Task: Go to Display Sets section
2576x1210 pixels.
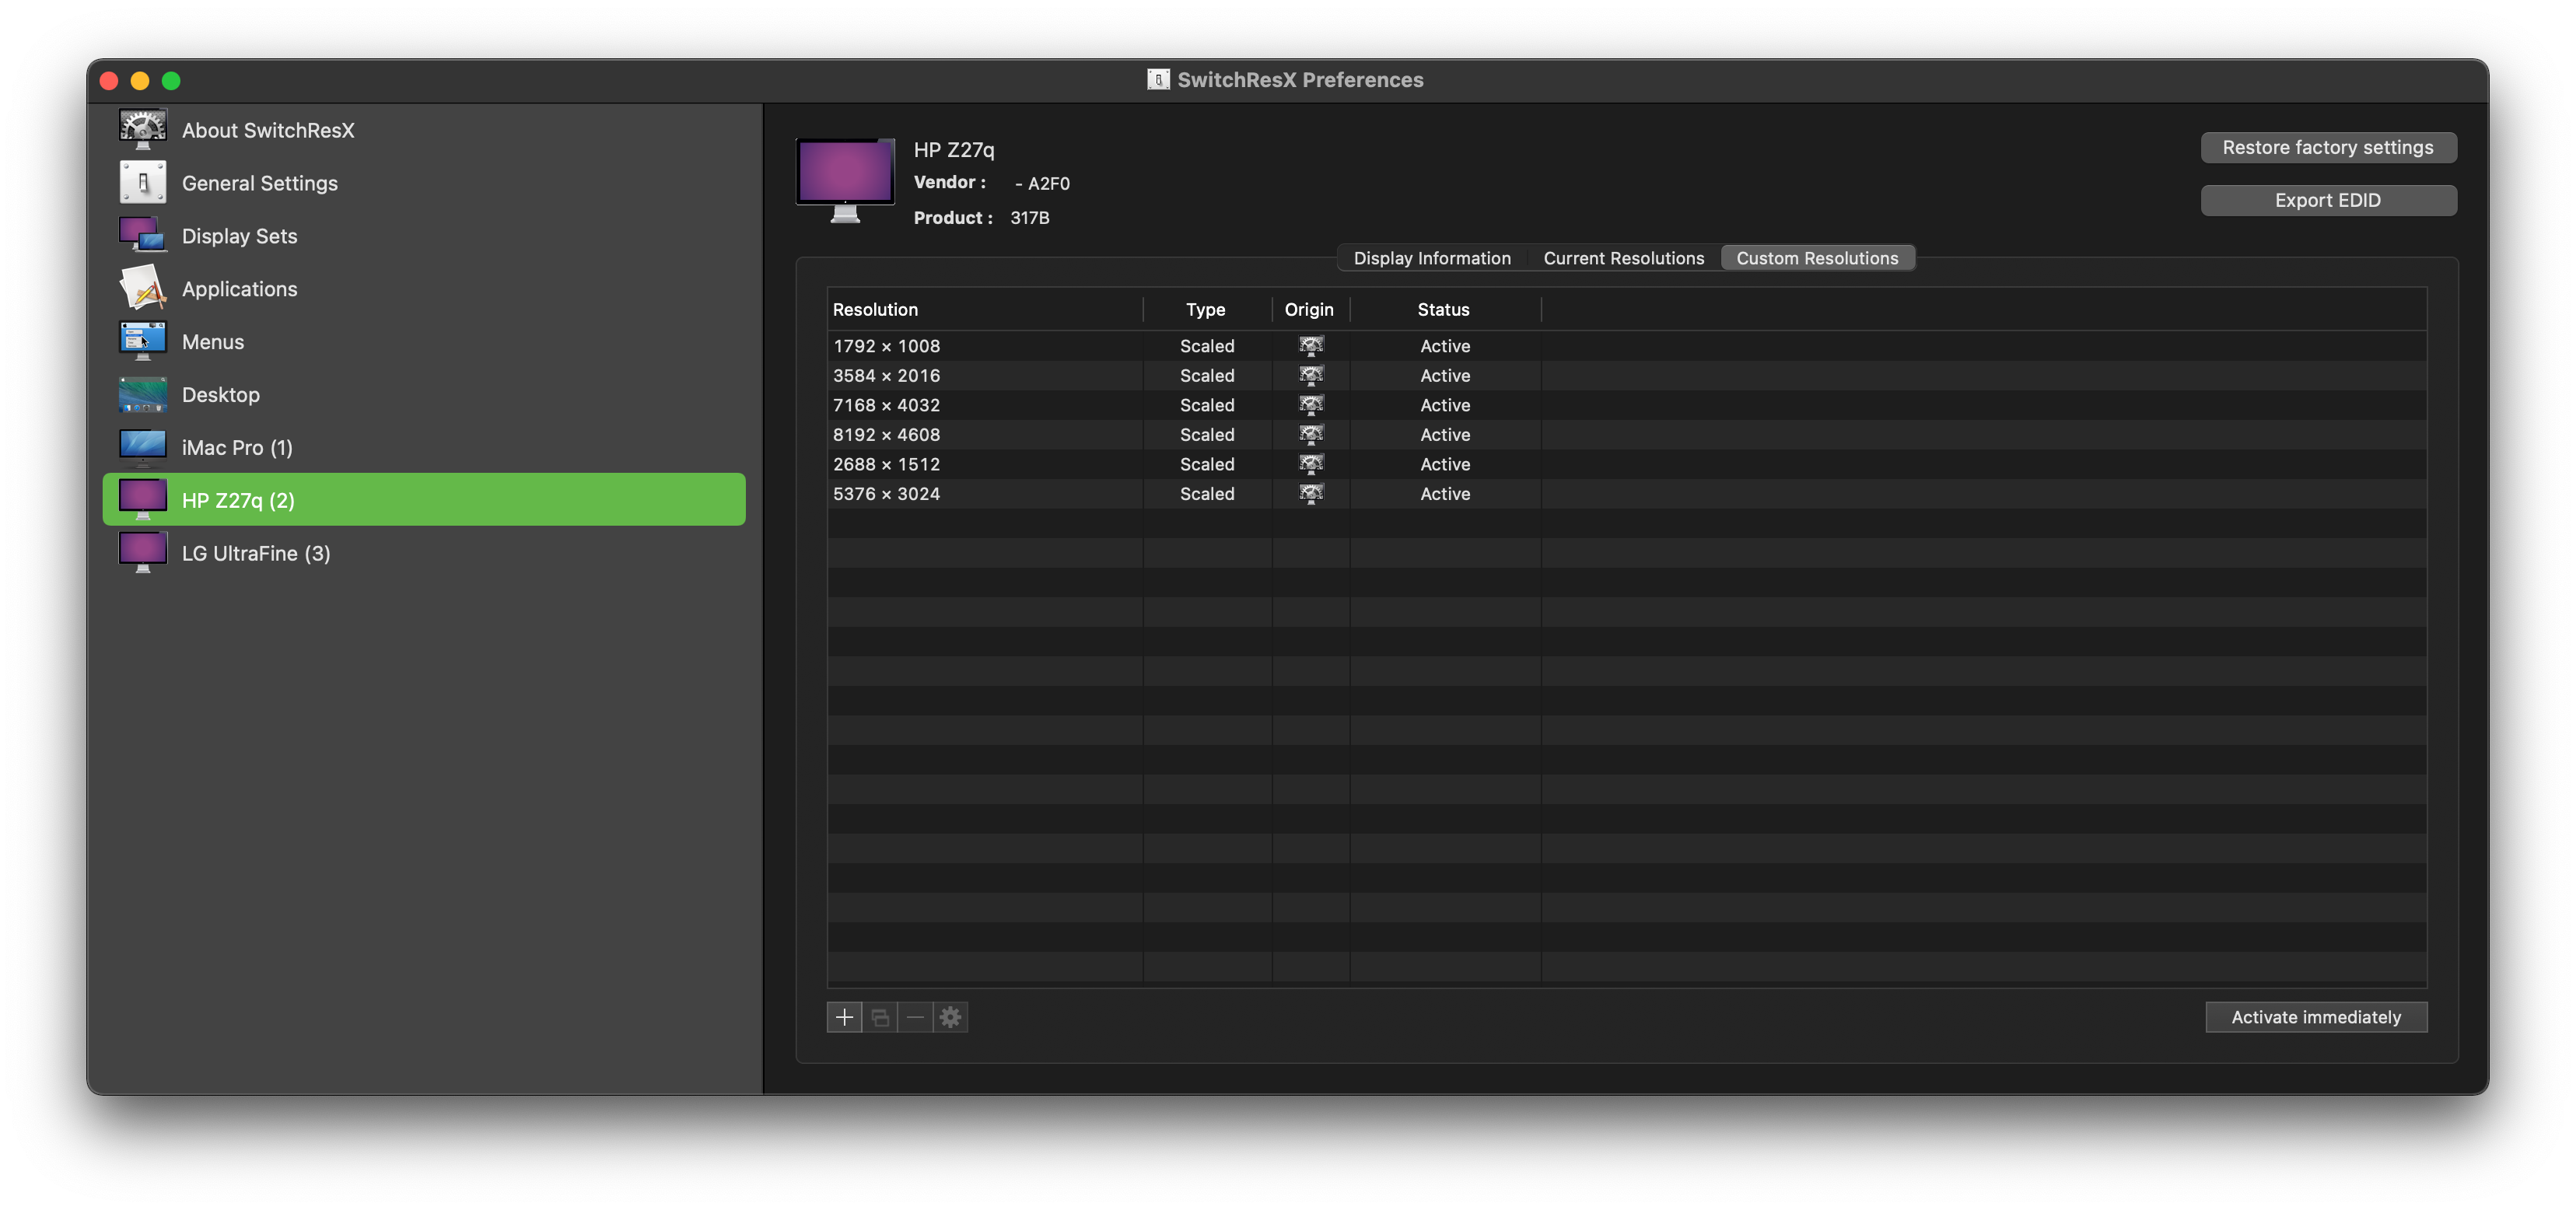Action: click(424, 236)
